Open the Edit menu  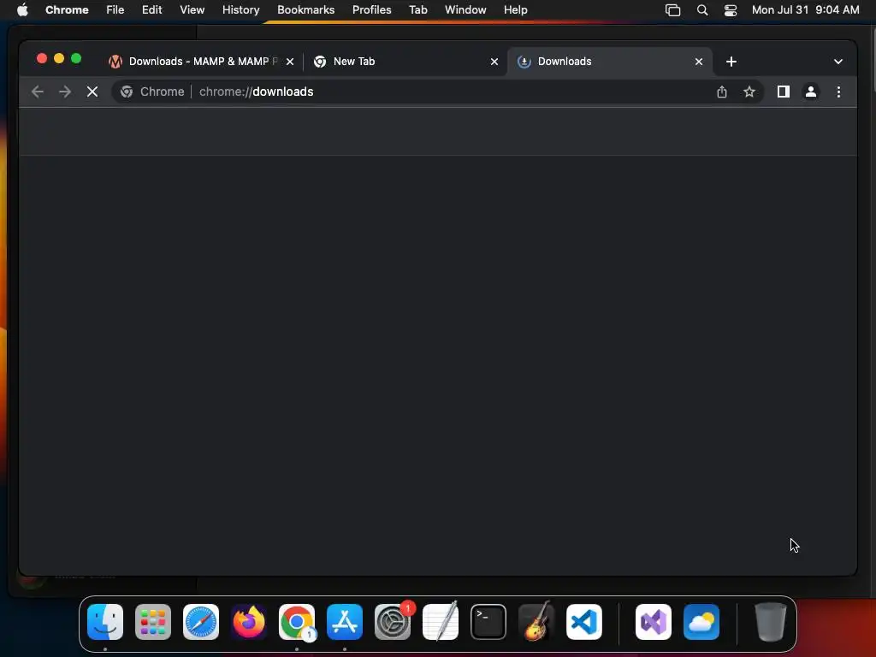coord(152,10)
